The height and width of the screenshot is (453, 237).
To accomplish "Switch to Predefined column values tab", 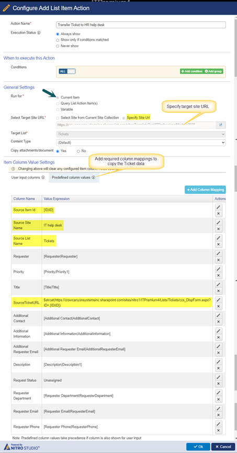I will coord(74,177).
